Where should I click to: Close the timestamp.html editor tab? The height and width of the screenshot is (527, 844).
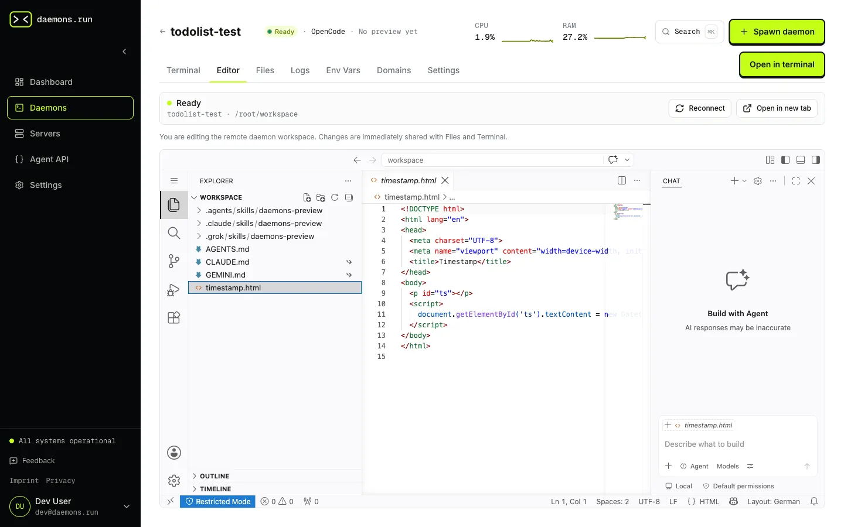click(x=445, y=180)
